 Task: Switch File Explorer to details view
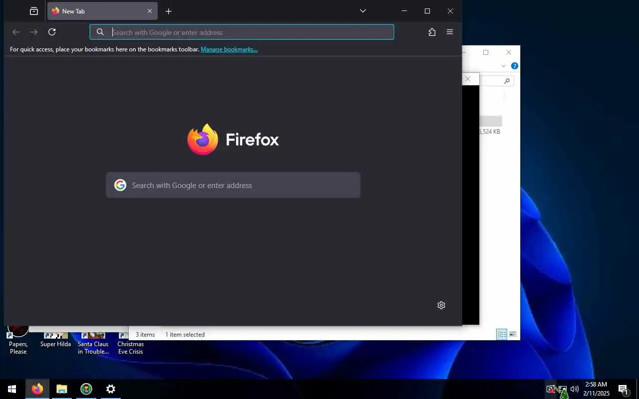tap(502, 334)
